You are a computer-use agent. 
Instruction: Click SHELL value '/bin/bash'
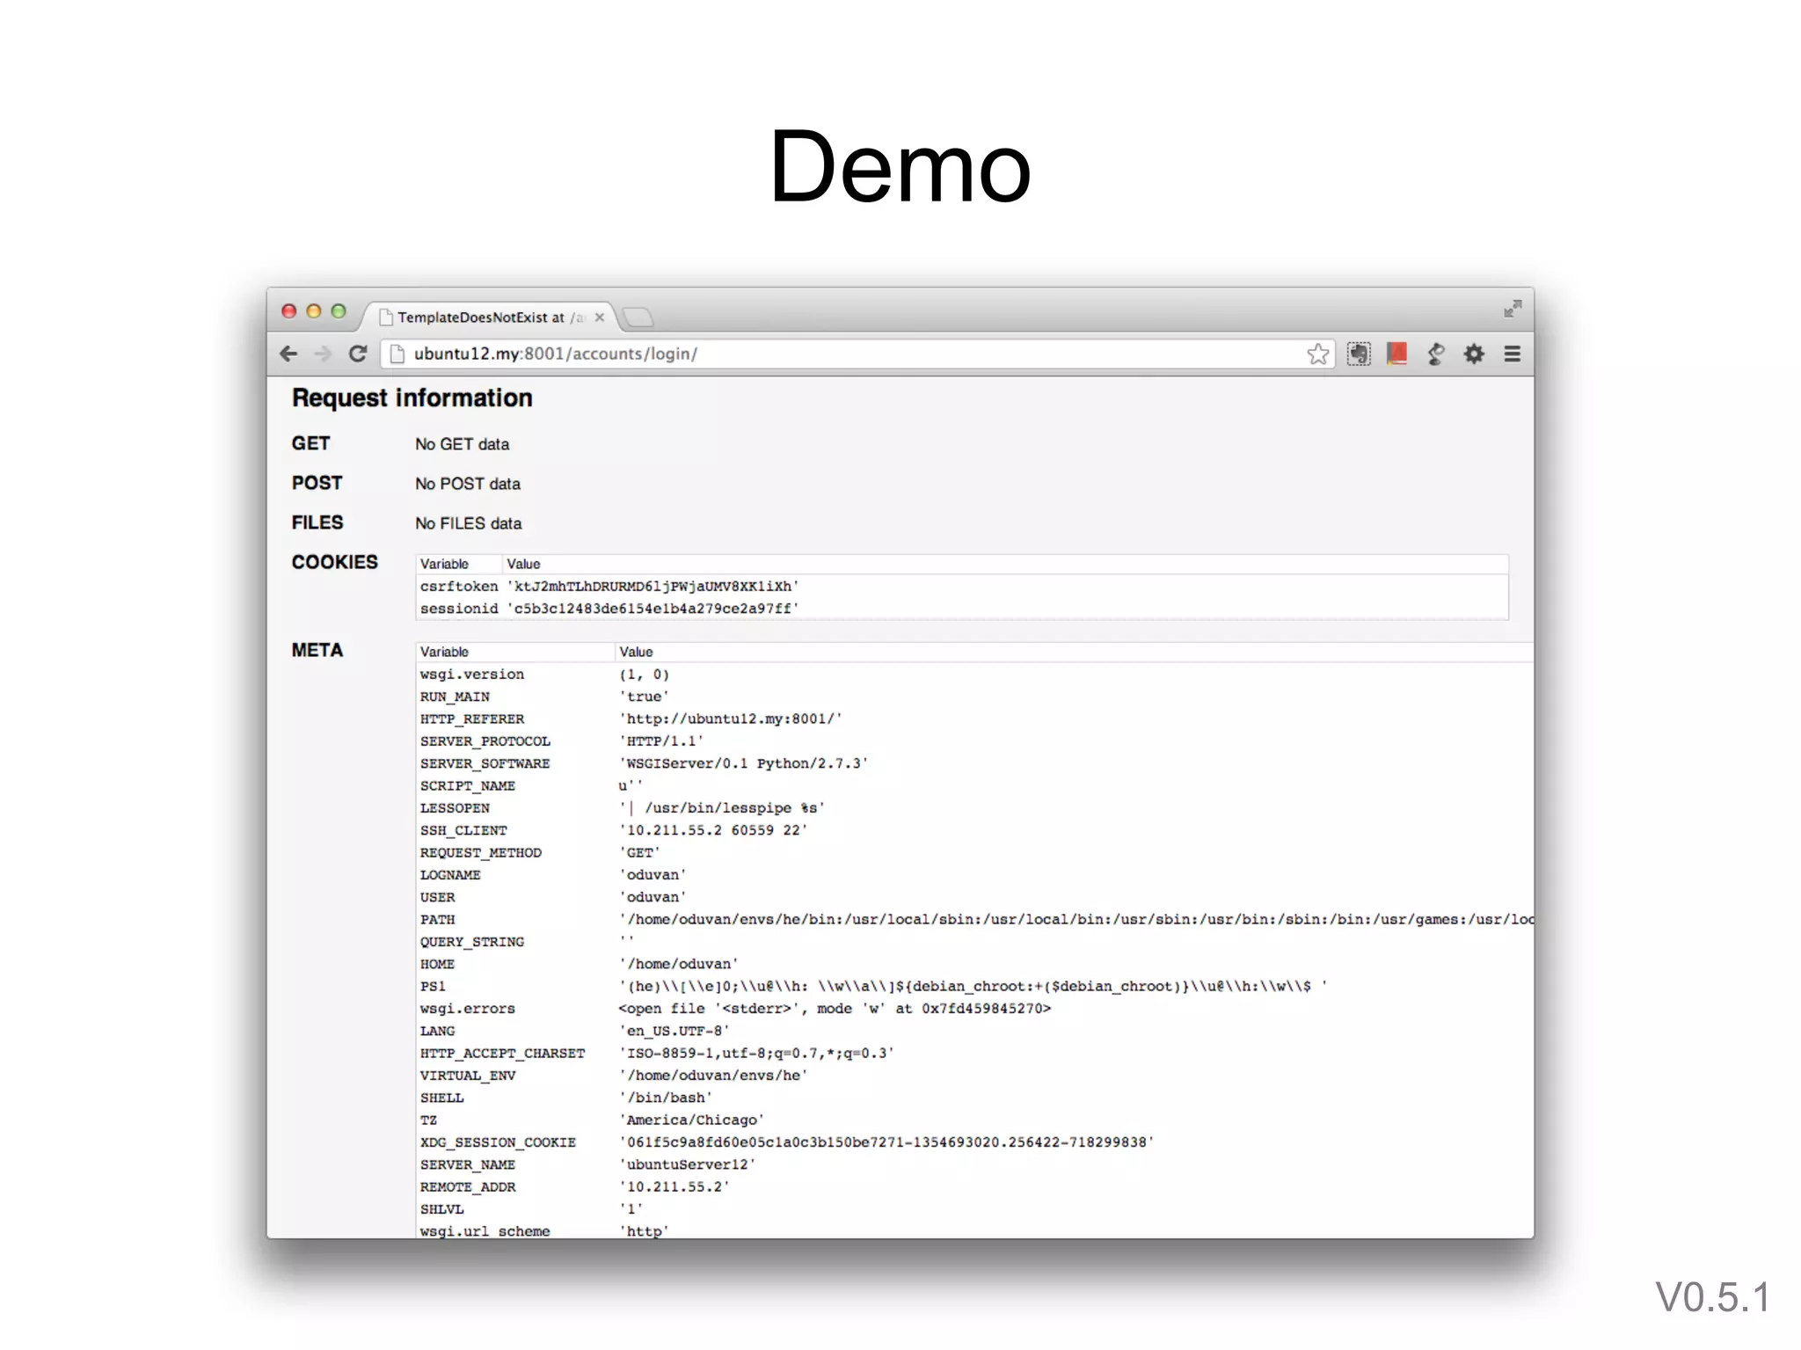[x=666, y=1098]
